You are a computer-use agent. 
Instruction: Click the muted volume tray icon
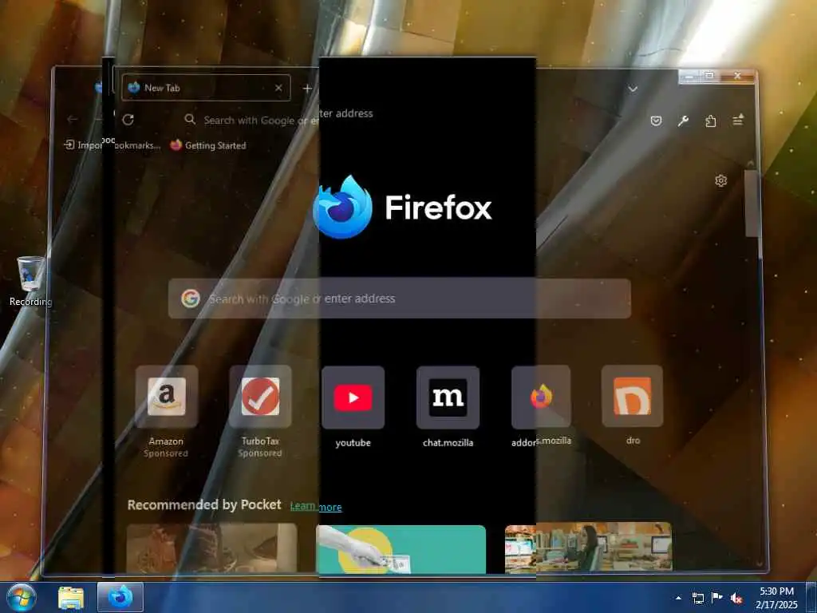[736, 599]
